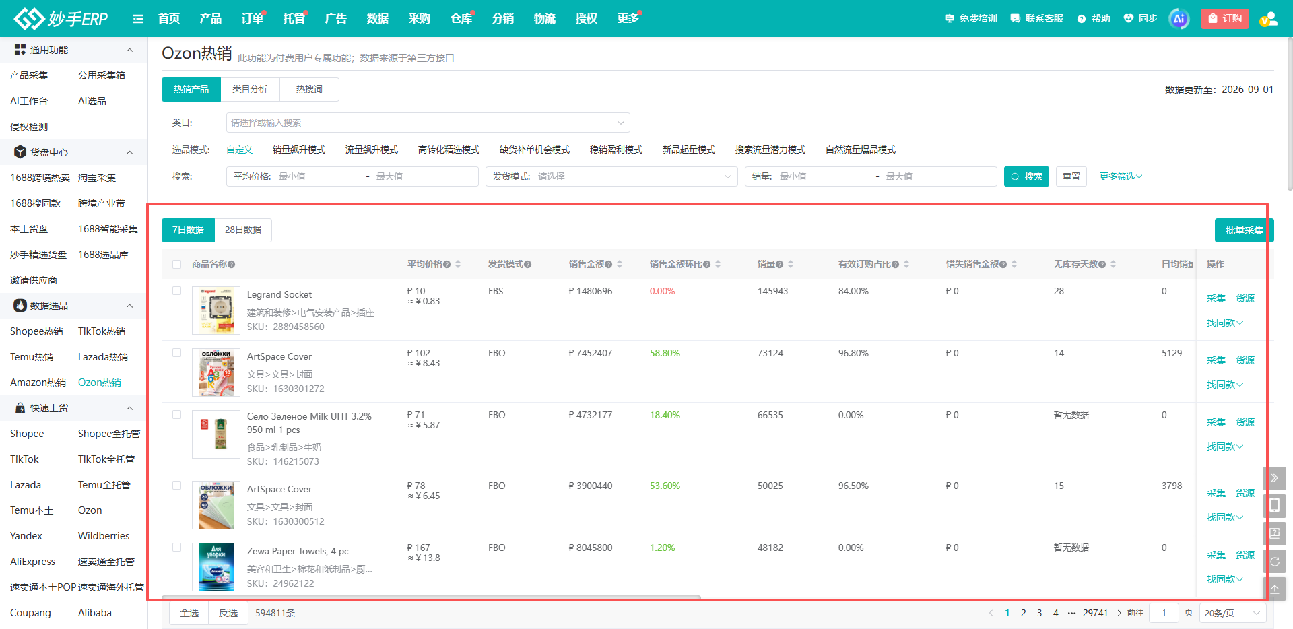
Task: Open the 物流 top menu
Action: coord(544,18)
